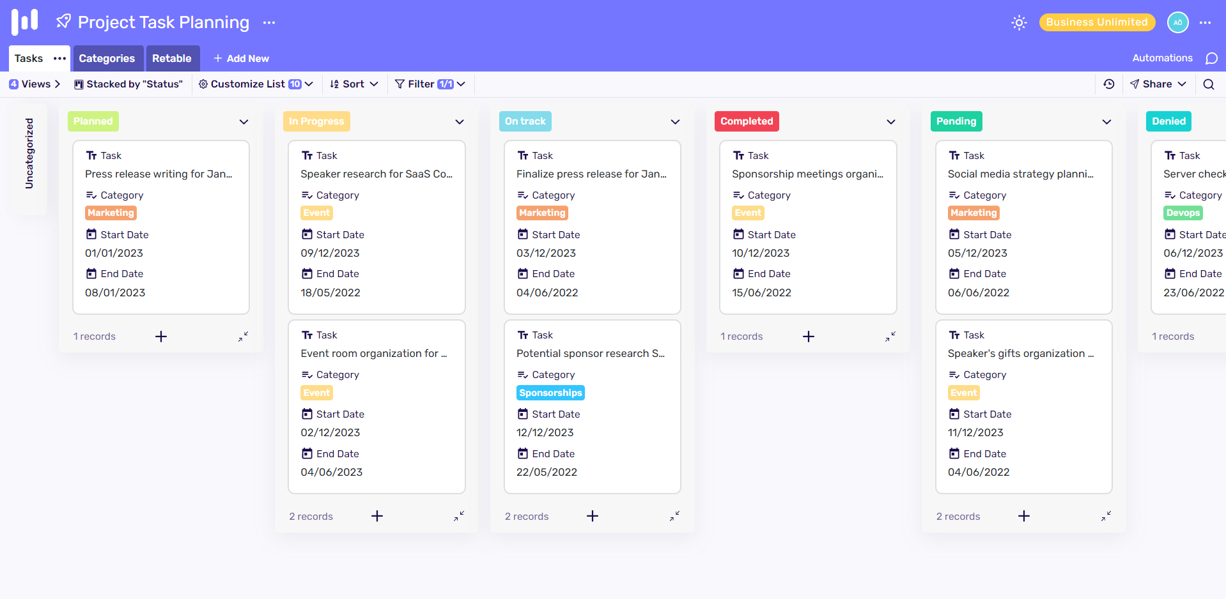1226x599 pixels.
Task: Open the "Press release writing for Jan..." card
Action: (x=161, y=227)
